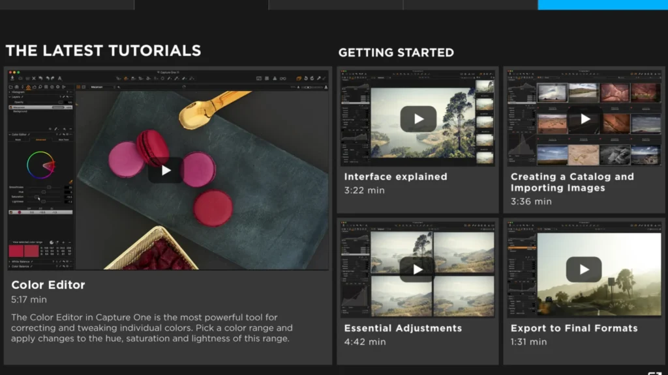
Task: Play the Color Editor tutorial video
Action: 166,171
